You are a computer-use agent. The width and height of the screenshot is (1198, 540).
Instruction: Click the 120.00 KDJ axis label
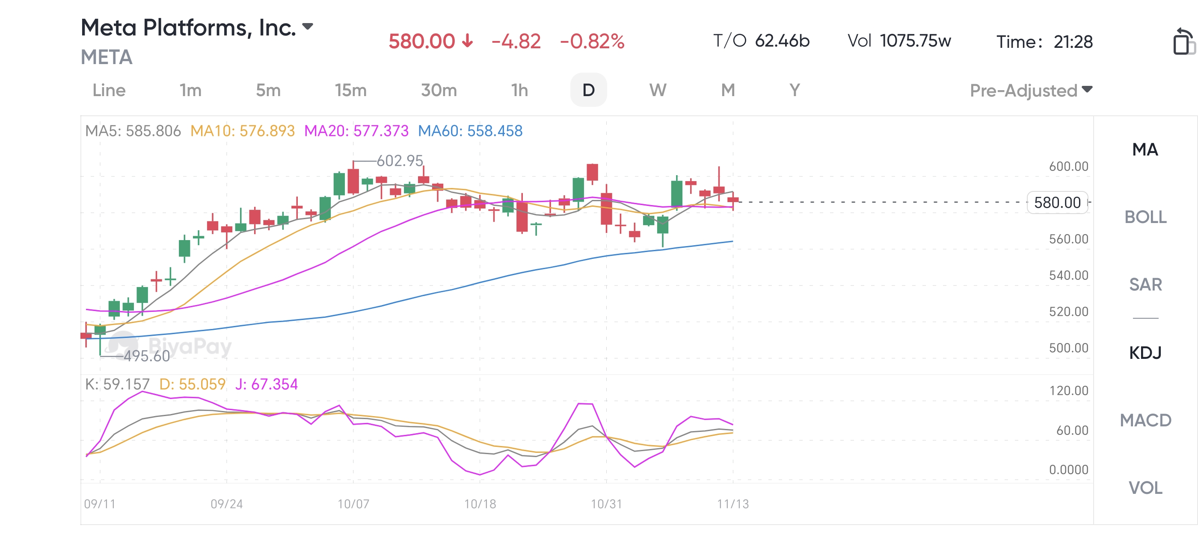tap(1068, 390)
